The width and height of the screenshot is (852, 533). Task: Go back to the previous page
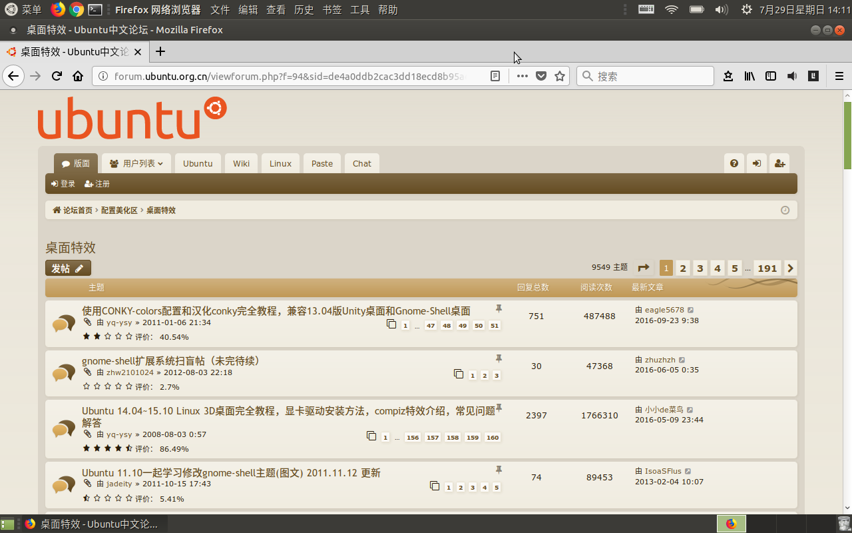coord(13,76)
